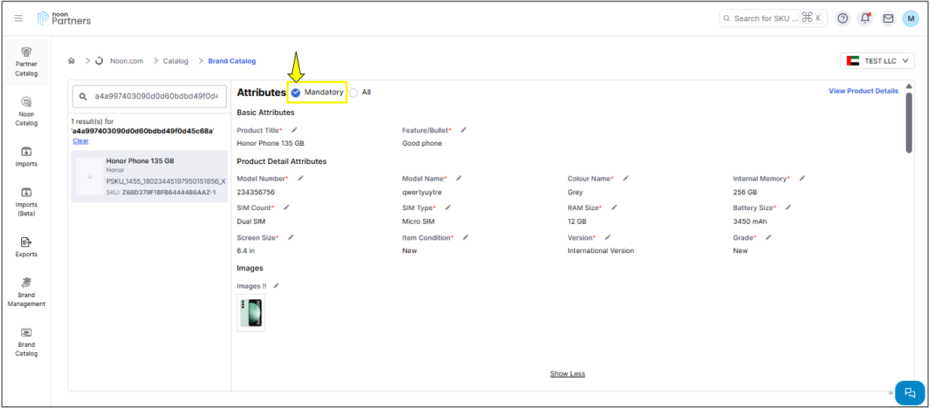Click pencil icon beside Colour Name
Image resolution: width=930 pixels, height=408 pixels.
coord(626,178)
